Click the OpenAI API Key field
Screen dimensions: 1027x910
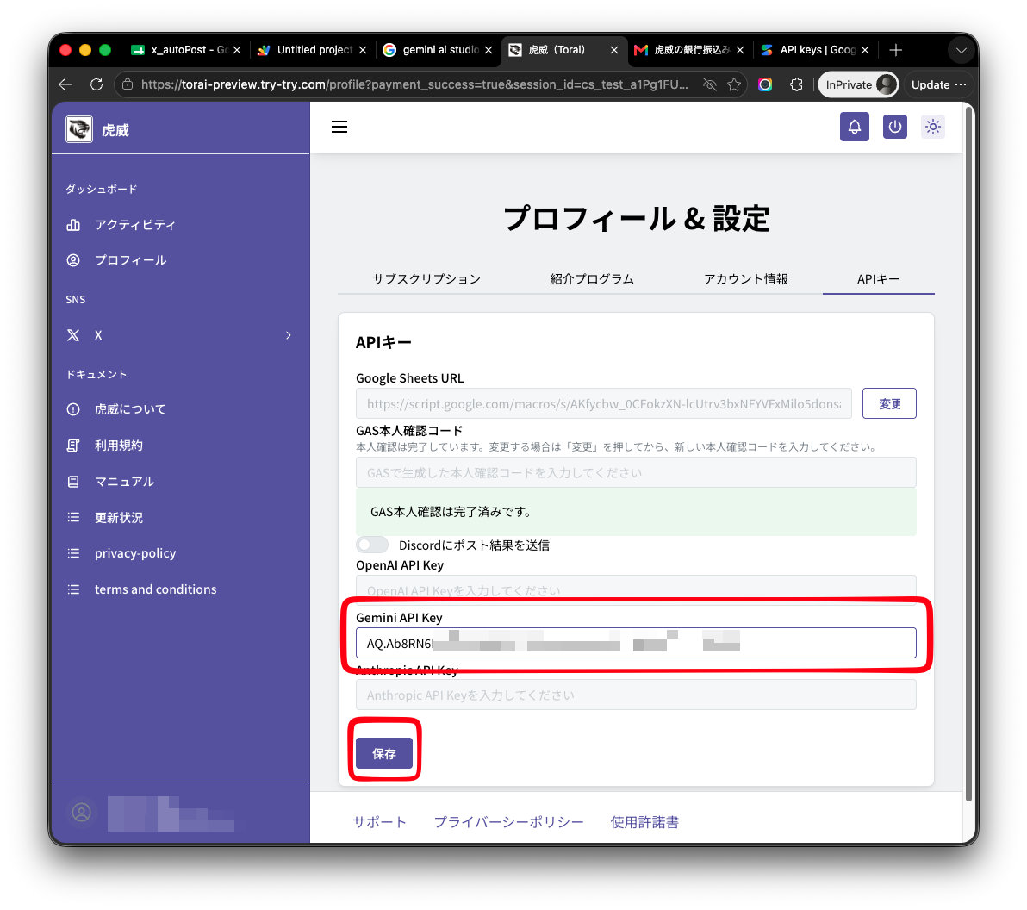point(636,589)
